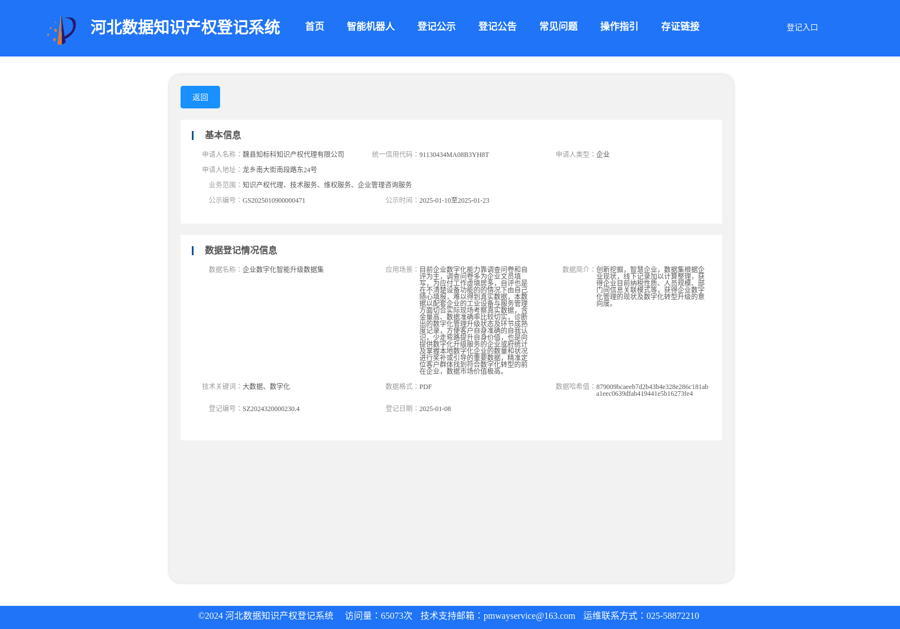The height and width of the screenshot is (629, 900).
Task: Select publication number GS2025010900000471
Action: [274, 200]
